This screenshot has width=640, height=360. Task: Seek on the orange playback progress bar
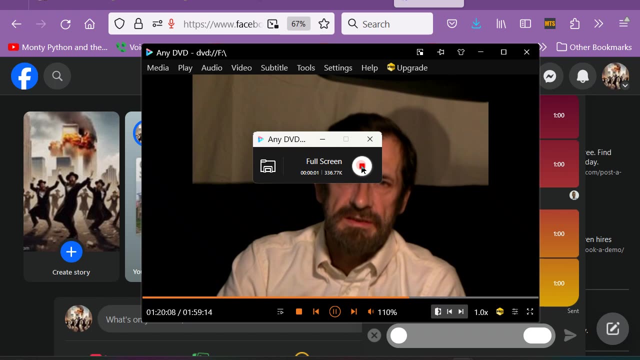[x=340, y=297]
